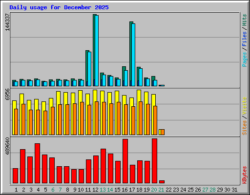Screen dimensions: 250x195
Task: Click the orange sites bar for day 21
Action: [163, 132]
